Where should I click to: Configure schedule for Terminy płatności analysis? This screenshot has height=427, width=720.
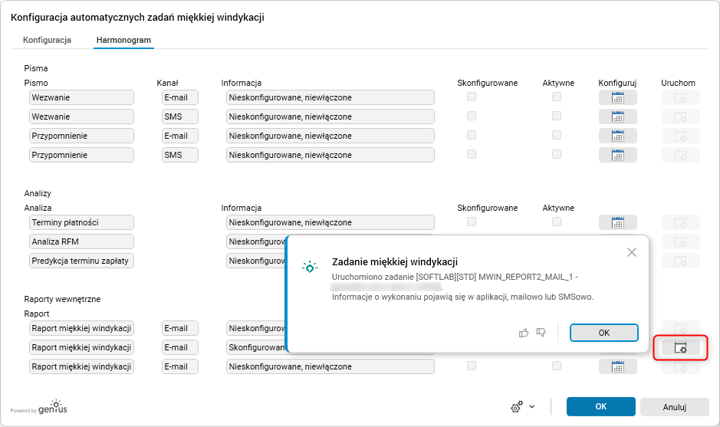617,222
